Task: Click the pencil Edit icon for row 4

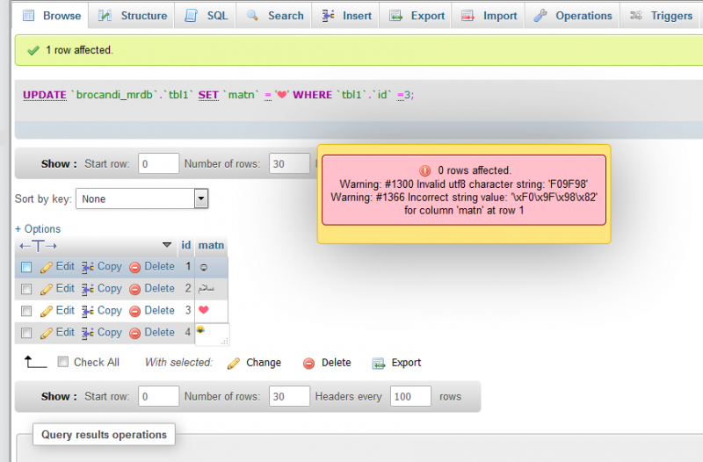Action: [x=47, y=333]
